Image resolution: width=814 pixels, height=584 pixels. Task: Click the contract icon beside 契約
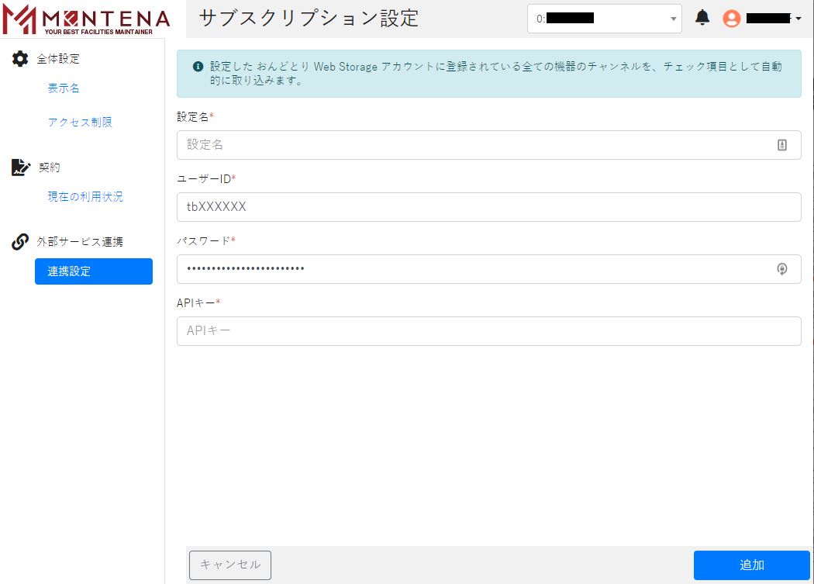click(x=20, y=168)
